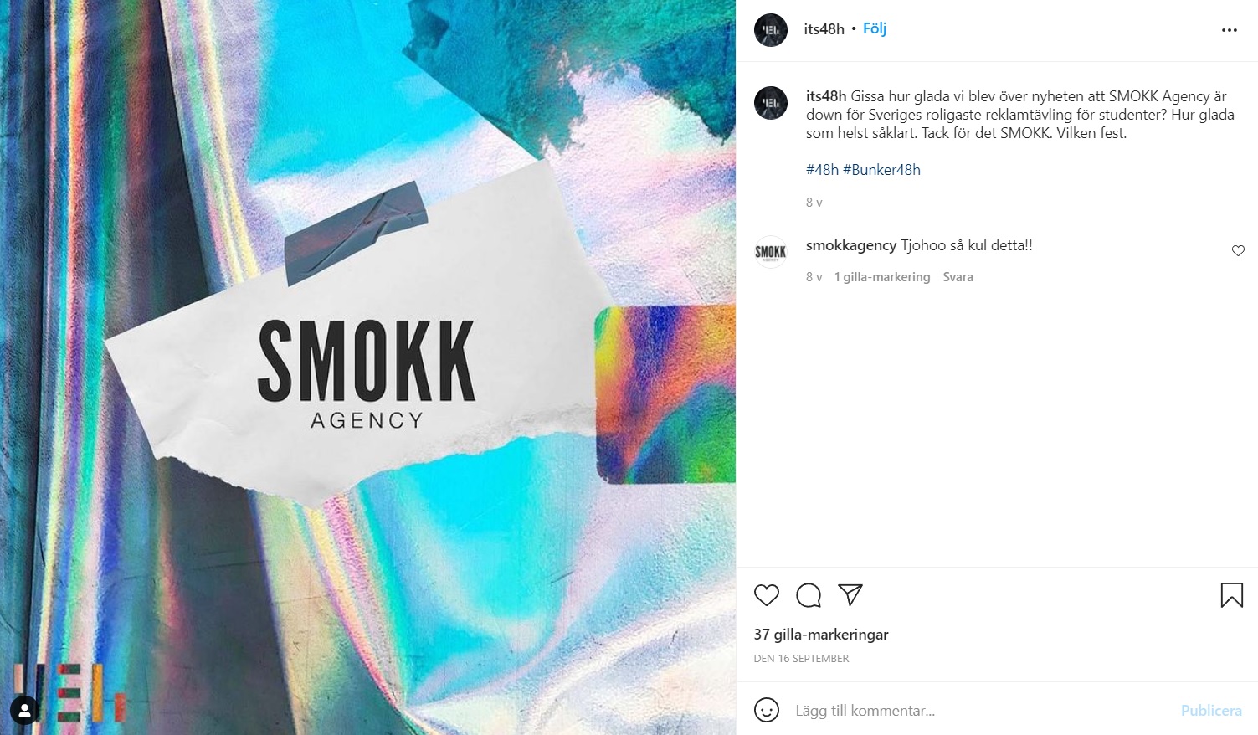
Task: Open the smokkagency username link
Action: coord(851,245)
